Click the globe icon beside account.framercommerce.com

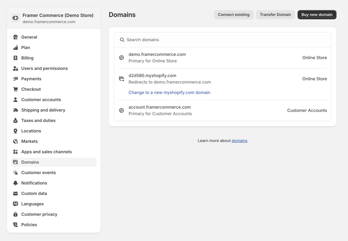coord(122,110)
